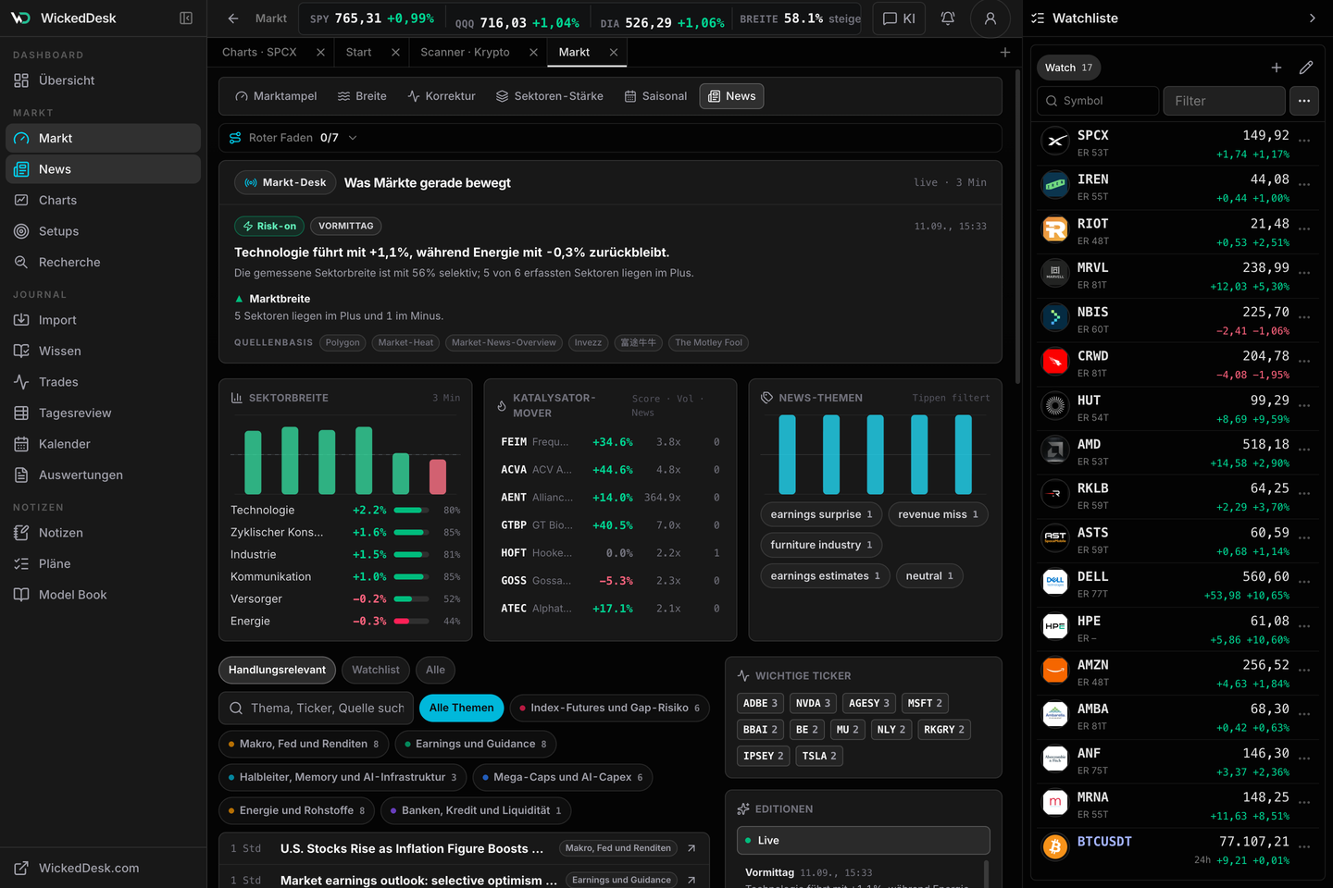Image resolution: width=1333 pixels, height=888 pixels.
Task: Filter by Index-Futures und Gap-Risiko
Action: [x=610, y=709]
